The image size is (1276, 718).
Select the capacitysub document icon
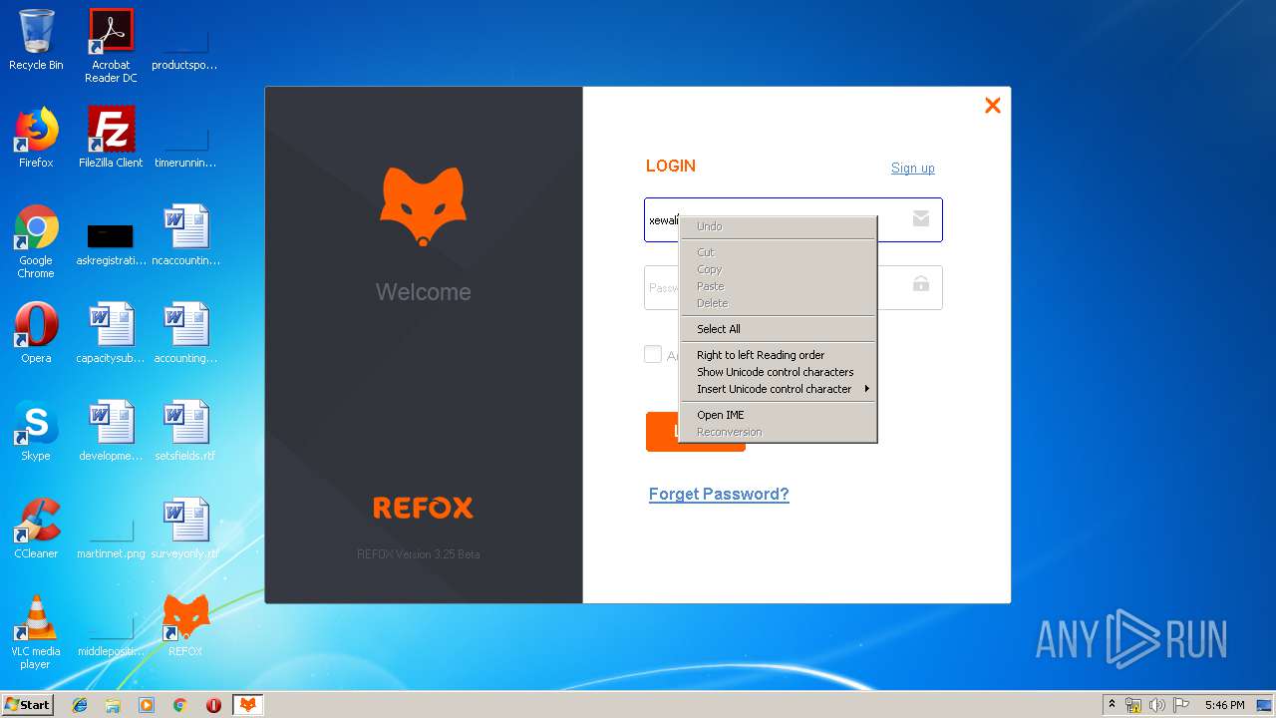111,333
